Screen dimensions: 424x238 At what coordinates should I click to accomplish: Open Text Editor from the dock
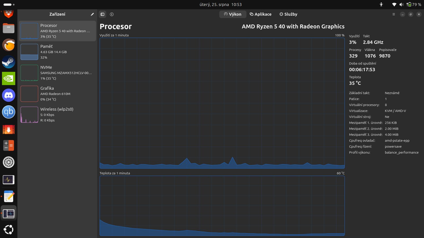click(x=9, y=197)
